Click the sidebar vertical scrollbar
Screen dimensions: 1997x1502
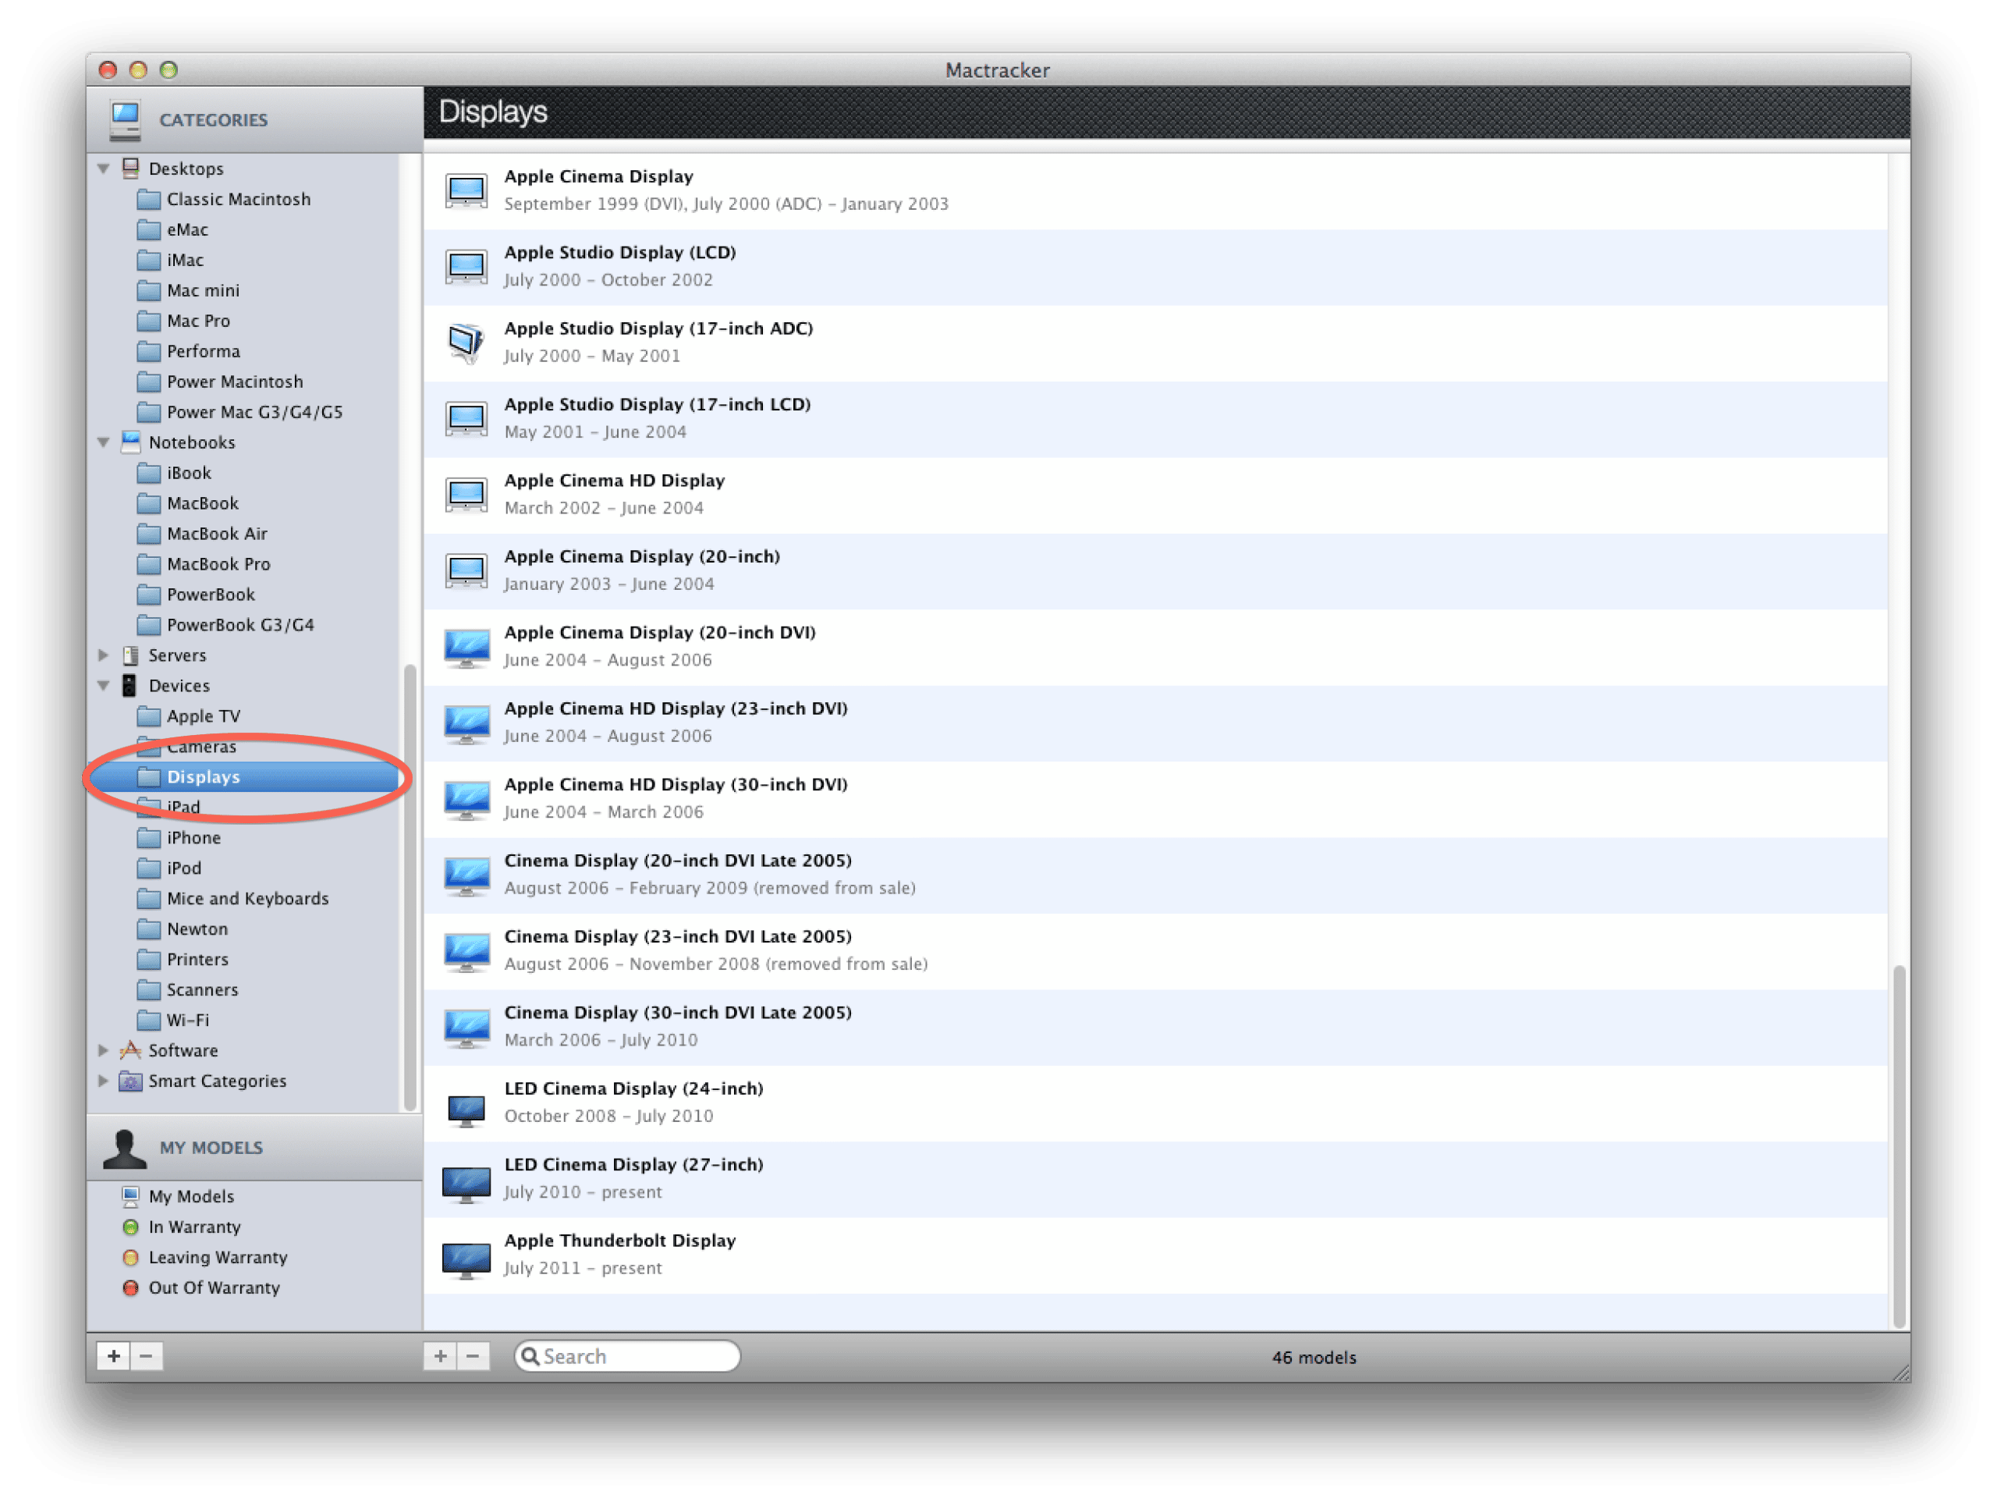[x=410, y=886]
